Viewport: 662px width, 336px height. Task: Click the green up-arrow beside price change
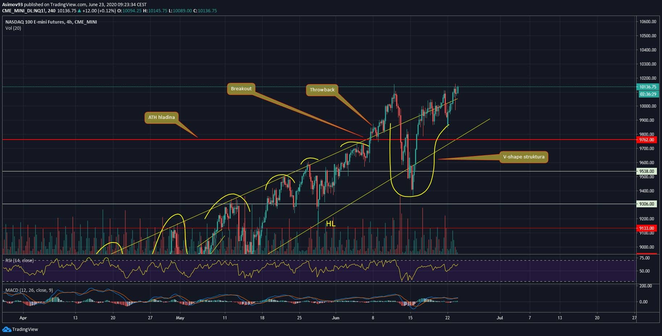[x=79, y=11]
